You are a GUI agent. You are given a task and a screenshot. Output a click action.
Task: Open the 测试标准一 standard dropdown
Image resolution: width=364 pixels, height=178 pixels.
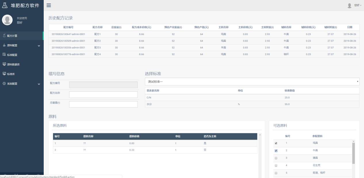tap(252, 82)
